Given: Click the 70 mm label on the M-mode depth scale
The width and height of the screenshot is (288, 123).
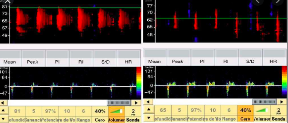Looking at the screenshot, I should [150, 13].
